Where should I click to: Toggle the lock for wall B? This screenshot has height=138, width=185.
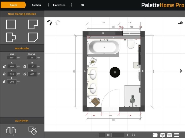[24, 67]
